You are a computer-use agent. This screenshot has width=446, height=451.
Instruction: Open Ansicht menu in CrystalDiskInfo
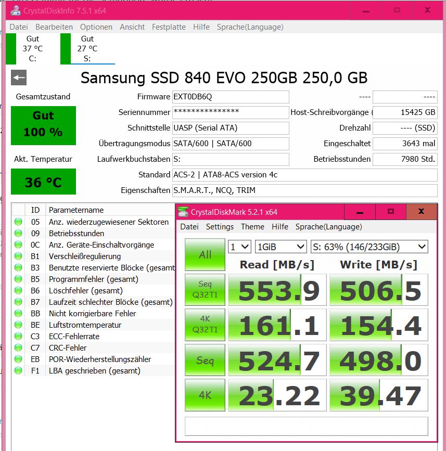tap(132, 27)
